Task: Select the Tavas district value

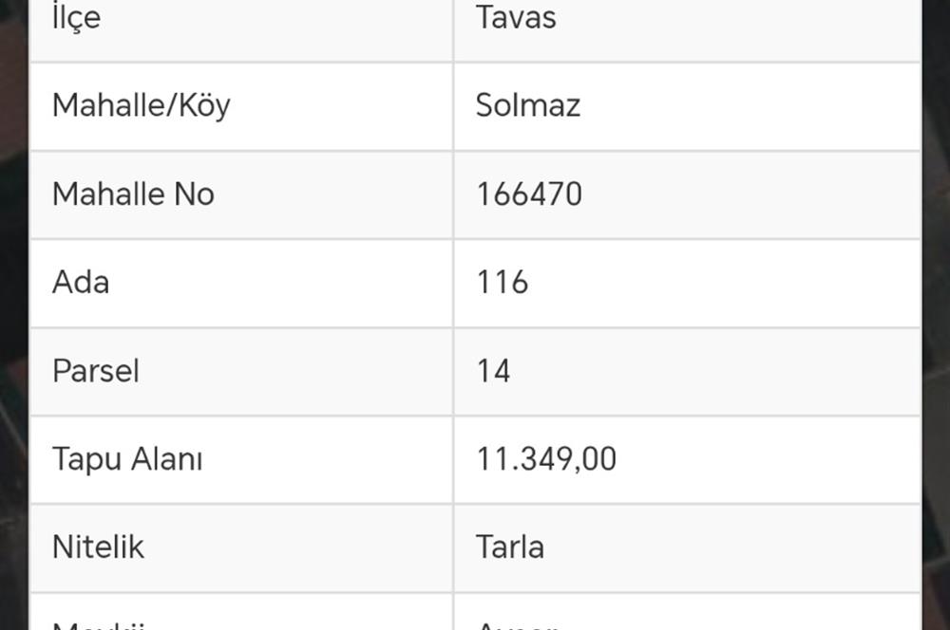Action: point(516,18)
